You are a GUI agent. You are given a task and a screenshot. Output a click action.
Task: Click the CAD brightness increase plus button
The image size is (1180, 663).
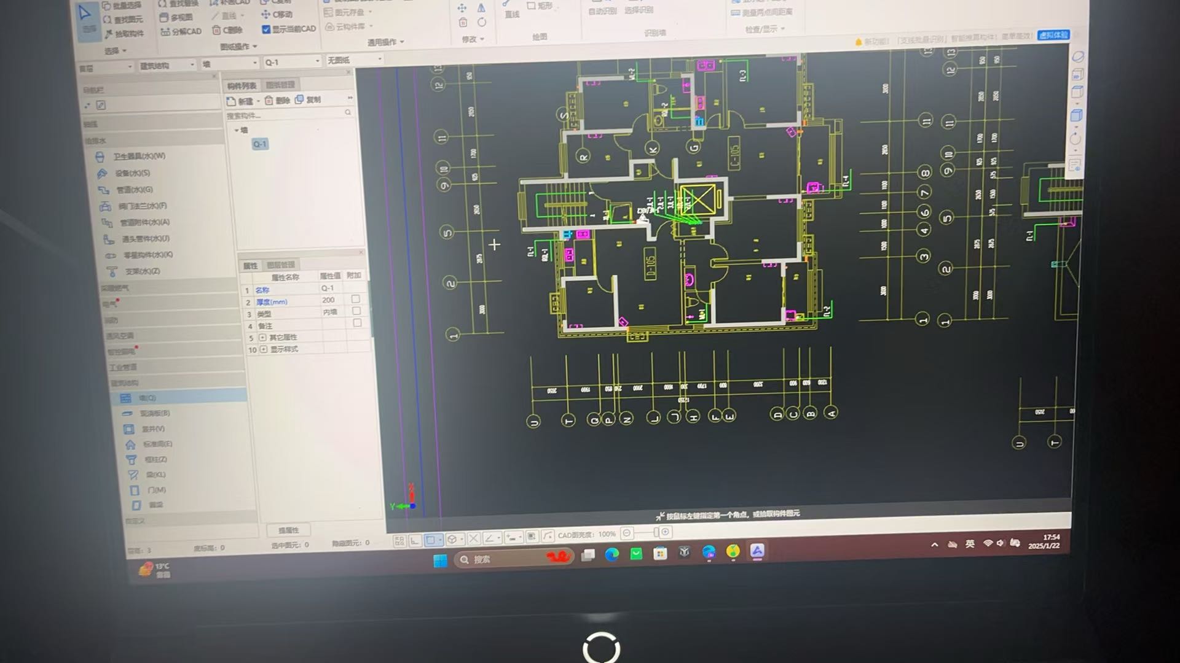[665, 532]
